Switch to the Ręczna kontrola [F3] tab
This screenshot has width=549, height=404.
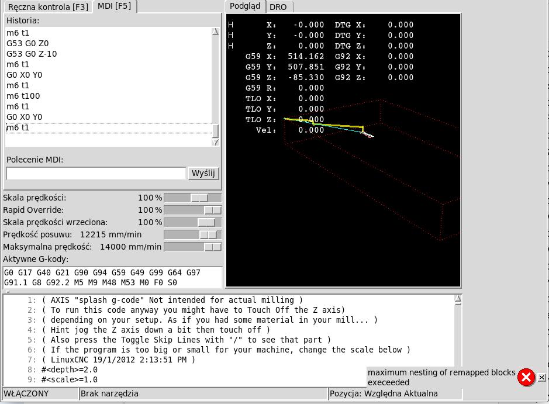tap(48, 7)
